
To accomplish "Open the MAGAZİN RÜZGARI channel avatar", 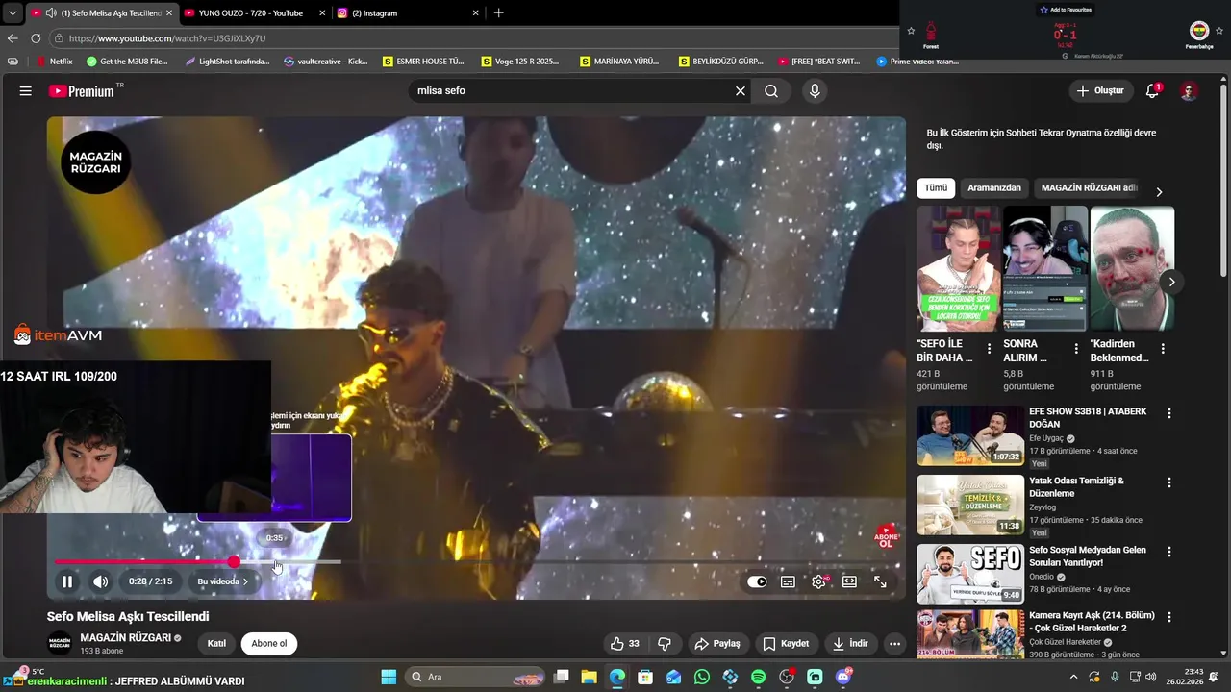I will (60, 643).
